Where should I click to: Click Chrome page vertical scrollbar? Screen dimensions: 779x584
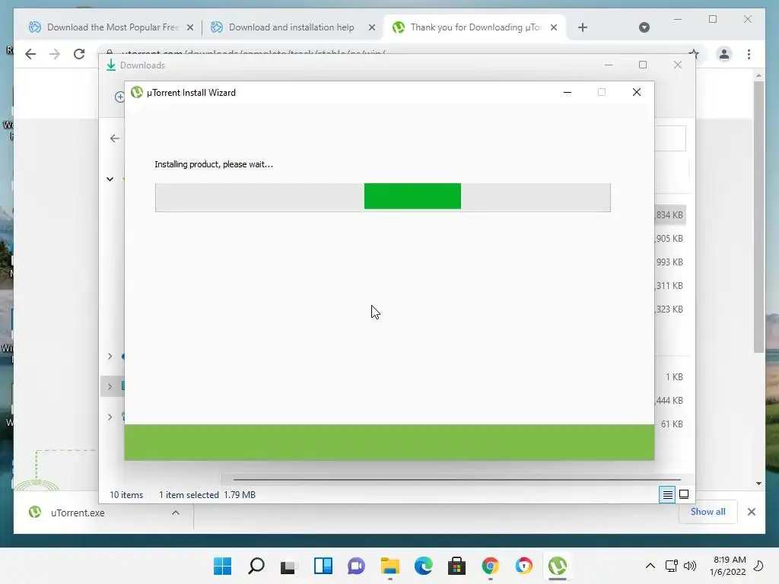(758, 217)
